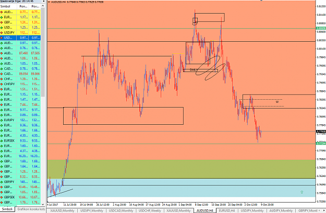Image resolution: width=326 pixels, height=213 pixels.
Task: Click the green arrow icon beside GBPJPY
Action: coord(2,182)
